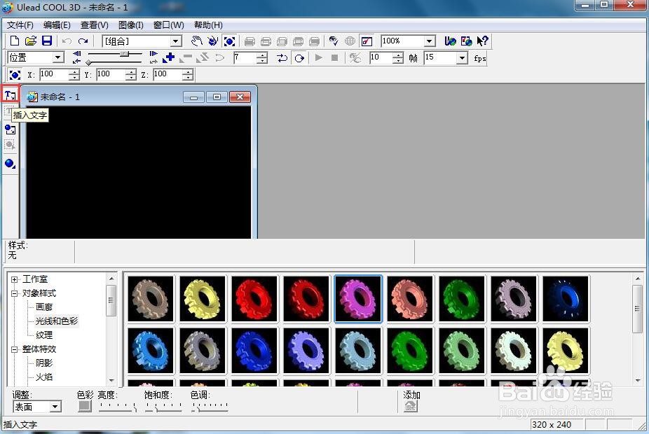This screenshot has width=649, height=434.
Task: Click the Ulead website globe icon
Action: 451,41
